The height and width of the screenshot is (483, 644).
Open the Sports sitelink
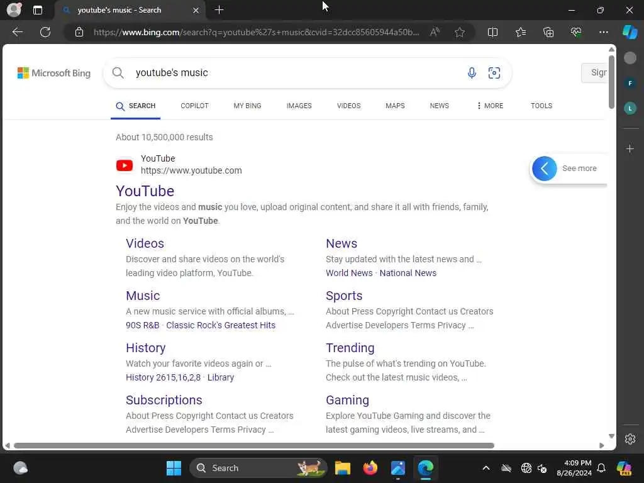344,296
